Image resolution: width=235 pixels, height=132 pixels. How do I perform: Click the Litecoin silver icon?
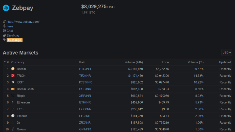click(x=13, y=116)
